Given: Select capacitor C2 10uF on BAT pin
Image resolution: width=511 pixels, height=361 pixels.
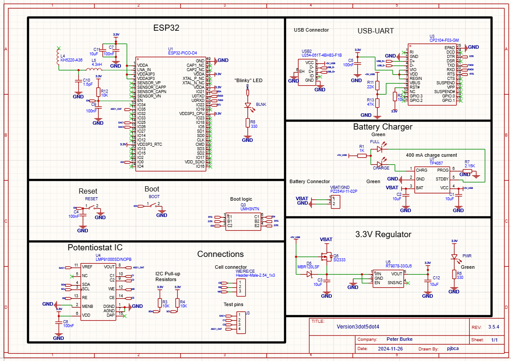Looking at the screenshot, I should pyautogui.click(x=406, y=195).
